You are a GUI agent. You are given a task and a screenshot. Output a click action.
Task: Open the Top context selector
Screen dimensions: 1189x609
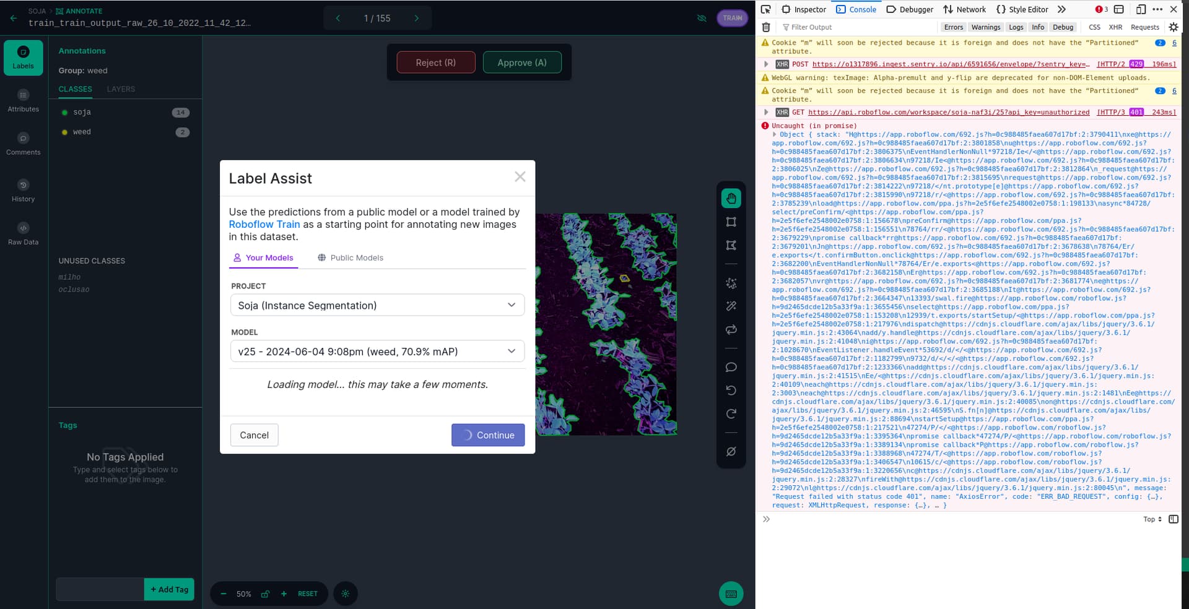1152,519
